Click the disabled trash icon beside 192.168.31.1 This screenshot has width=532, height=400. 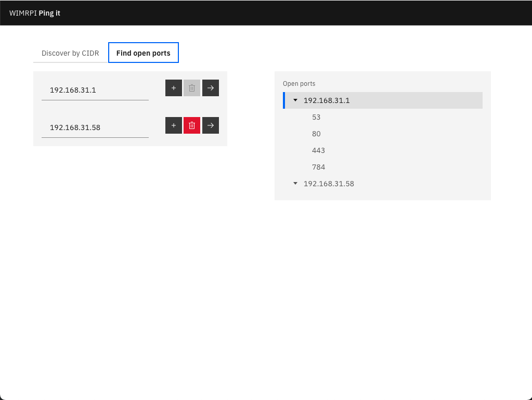[x=192, y=88]
